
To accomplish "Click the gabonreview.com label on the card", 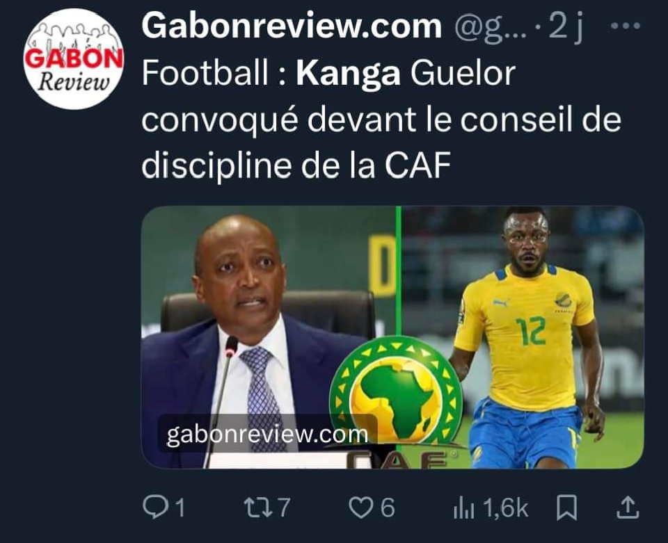I will (267, 434).
